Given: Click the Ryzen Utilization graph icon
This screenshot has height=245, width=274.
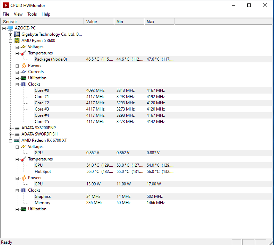Looking at the screenshot, I should click(x=24, y=78).
